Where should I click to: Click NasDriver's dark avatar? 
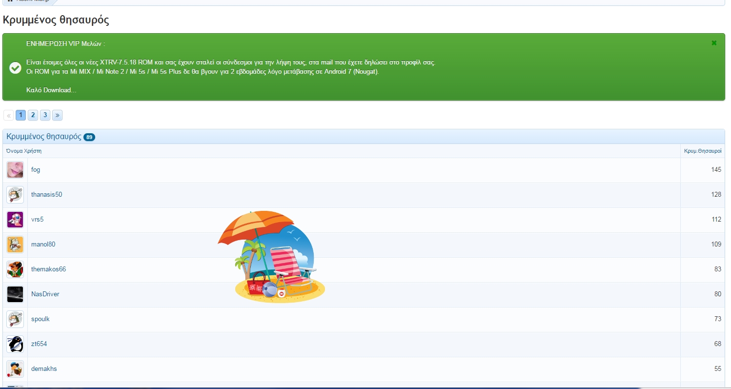coord(15,294)
